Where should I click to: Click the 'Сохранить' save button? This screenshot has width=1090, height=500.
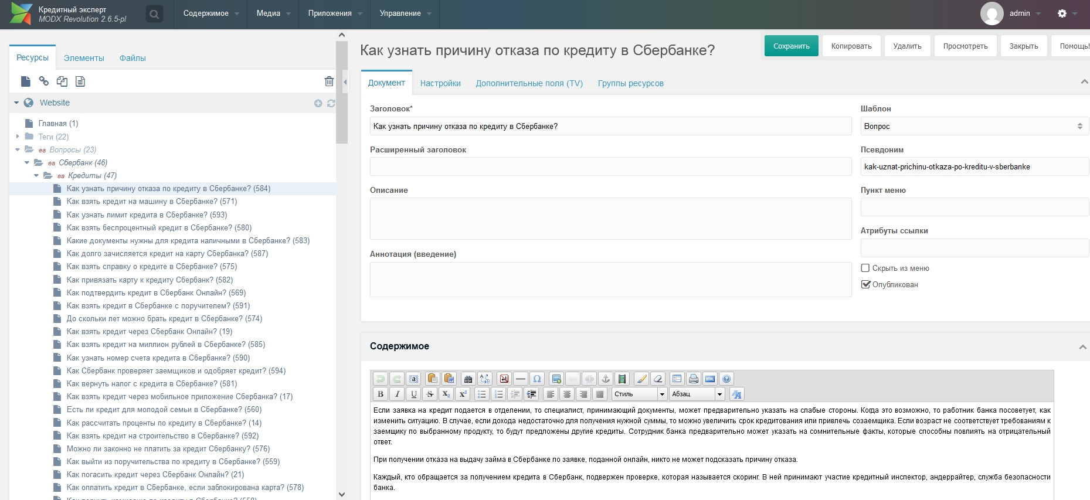pos(792,46)
